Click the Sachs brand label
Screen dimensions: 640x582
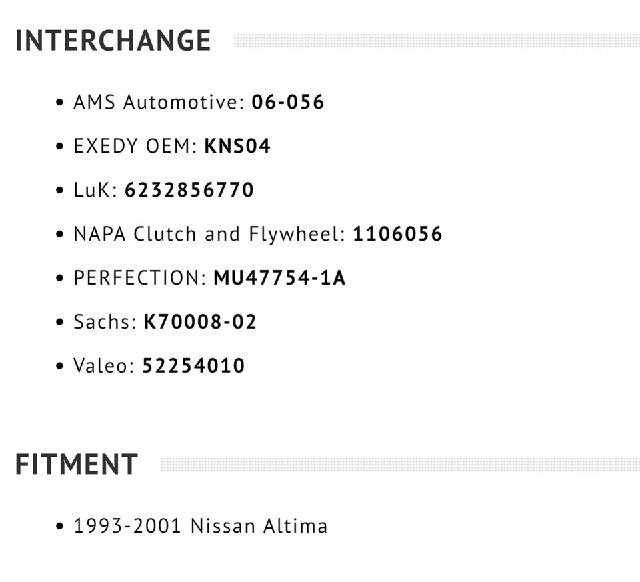point(105,322)
